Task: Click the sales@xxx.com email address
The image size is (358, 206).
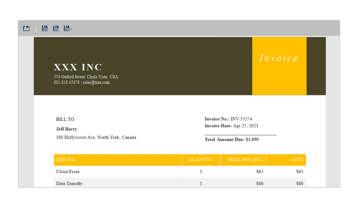Action: pyautogui.click(x=96, y=82)
